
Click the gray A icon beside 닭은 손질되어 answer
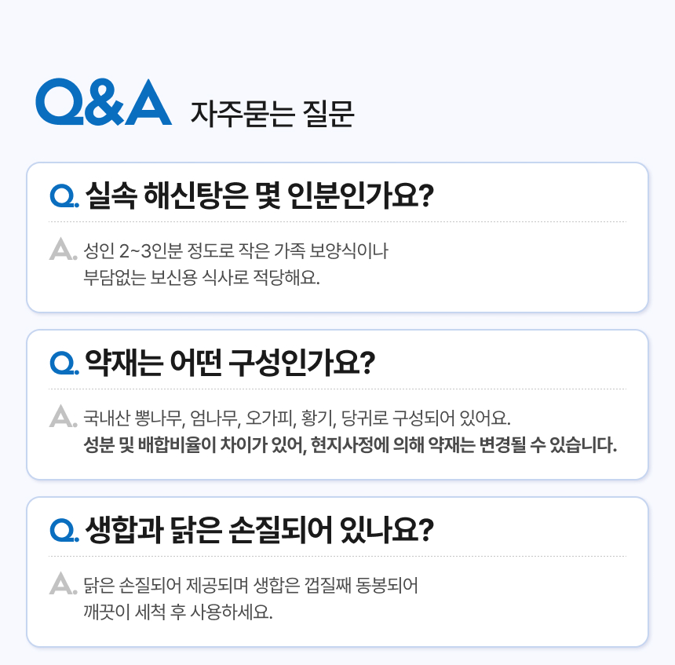(x=61, y=584)
